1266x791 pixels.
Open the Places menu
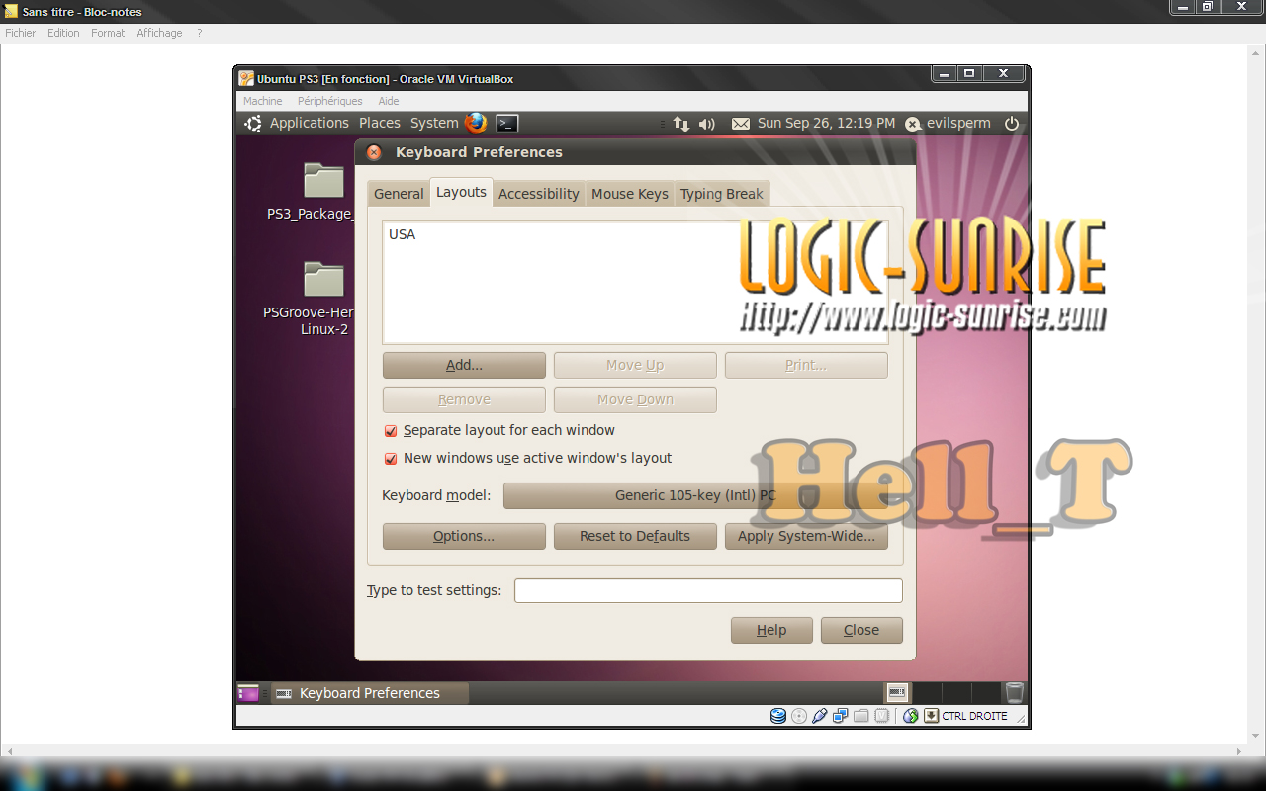[380, 123]
